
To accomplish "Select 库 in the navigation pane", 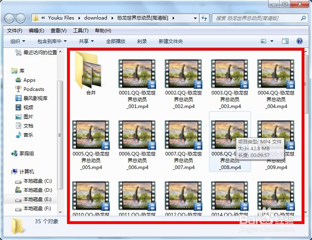I will (18, 71).
